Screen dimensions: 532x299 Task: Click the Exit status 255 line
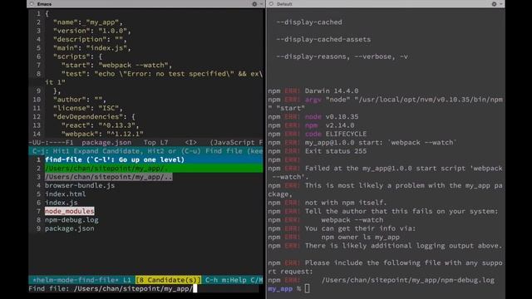(317, 151)
